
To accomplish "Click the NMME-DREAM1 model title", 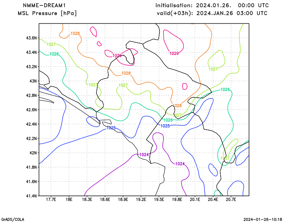I will [44, 5].
